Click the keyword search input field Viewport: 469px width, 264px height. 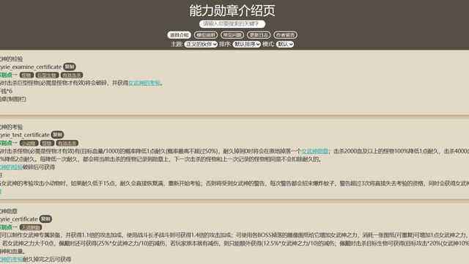click(x=232, y=23)
